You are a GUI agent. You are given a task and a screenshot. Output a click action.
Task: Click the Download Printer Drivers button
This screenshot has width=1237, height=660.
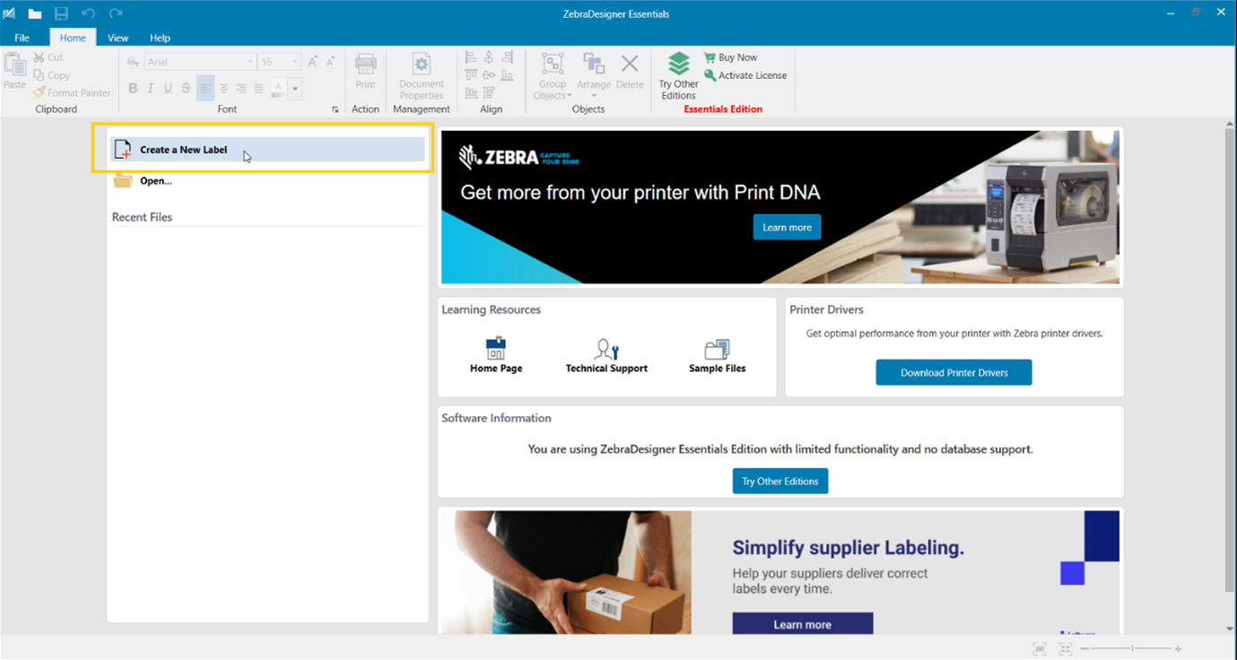point(954,372)
